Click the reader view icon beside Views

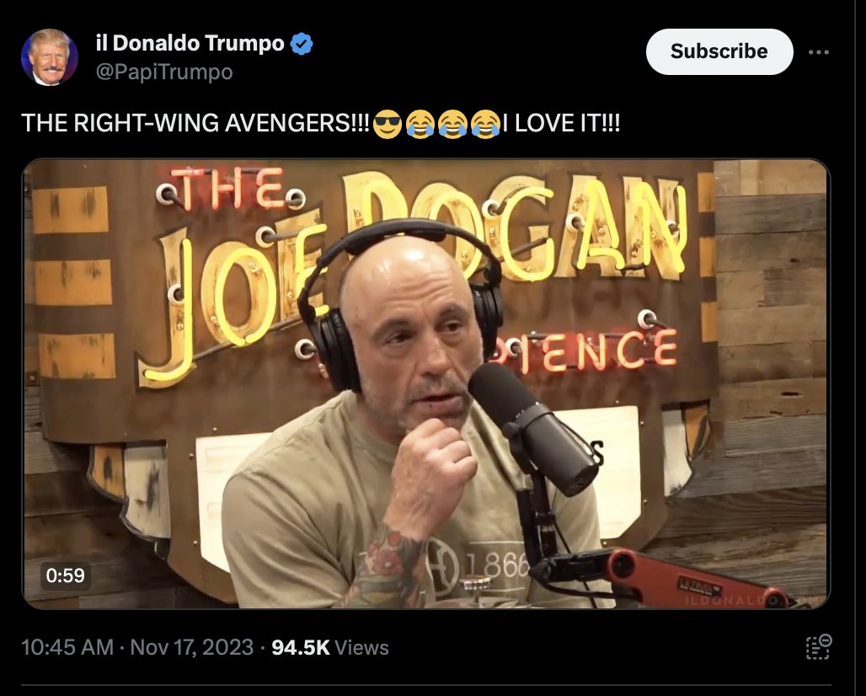pyautogui.click(x=819, y=647)
